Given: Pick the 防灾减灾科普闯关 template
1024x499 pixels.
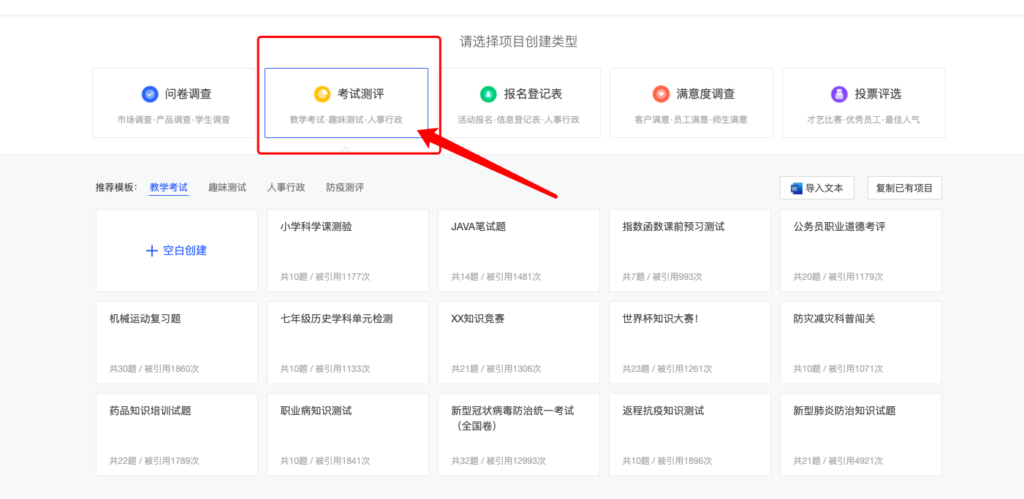Looking at the screenshot, I should point(861,343).
